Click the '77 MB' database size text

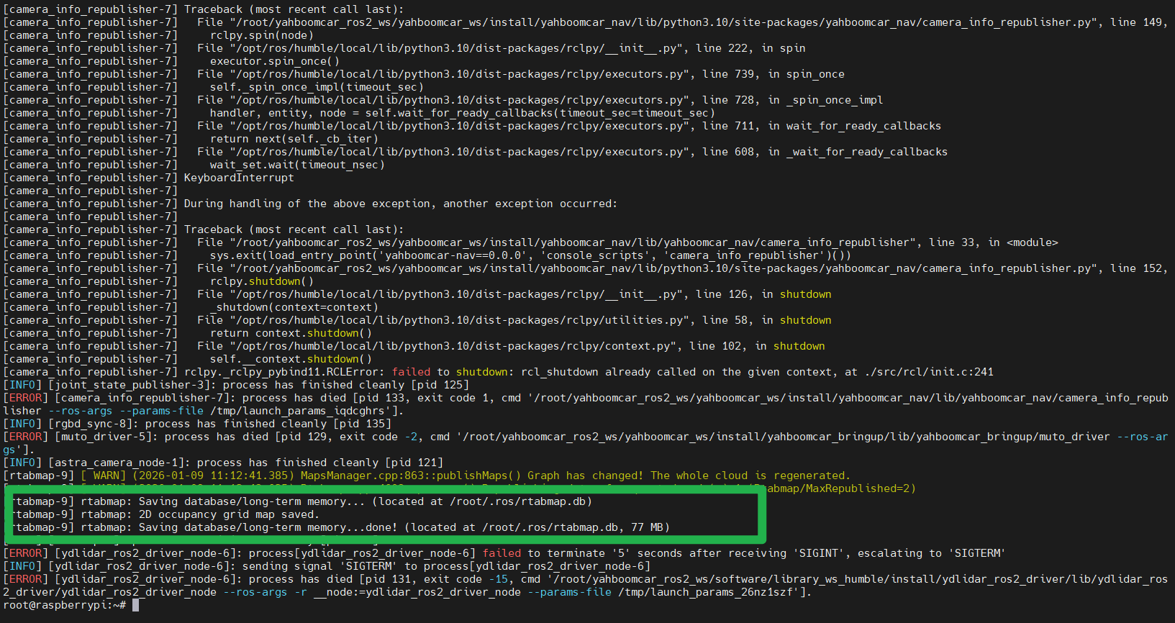point(647,527)
